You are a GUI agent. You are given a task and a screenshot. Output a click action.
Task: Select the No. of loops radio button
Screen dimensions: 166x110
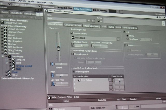(126, 39)
